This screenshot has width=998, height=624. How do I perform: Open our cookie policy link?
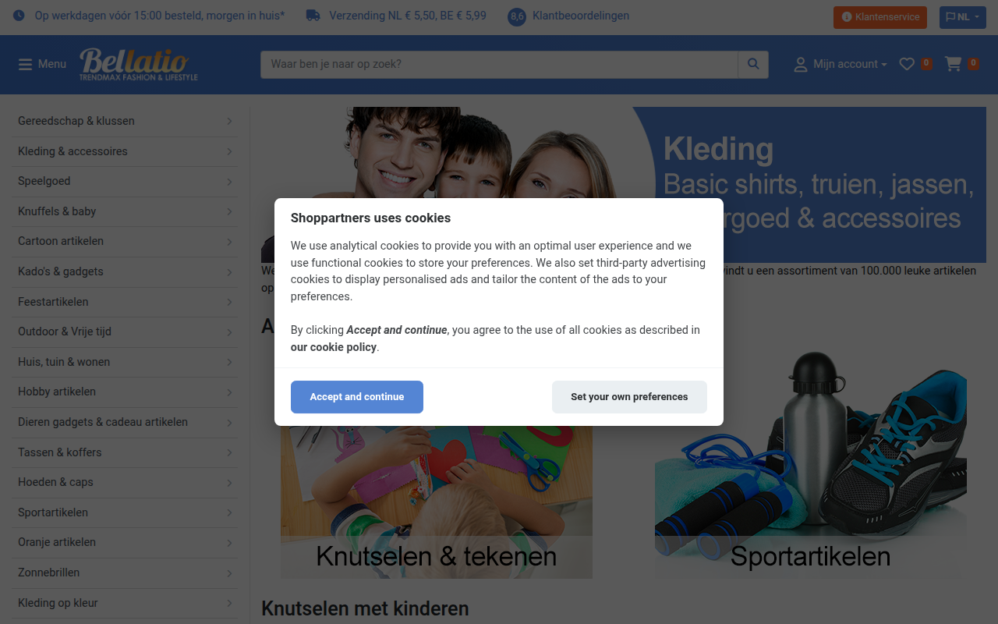[334, 347]
